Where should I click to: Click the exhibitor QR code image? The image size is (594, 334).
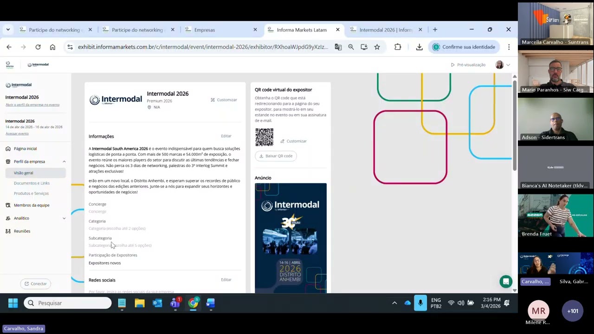pos(264,137)
